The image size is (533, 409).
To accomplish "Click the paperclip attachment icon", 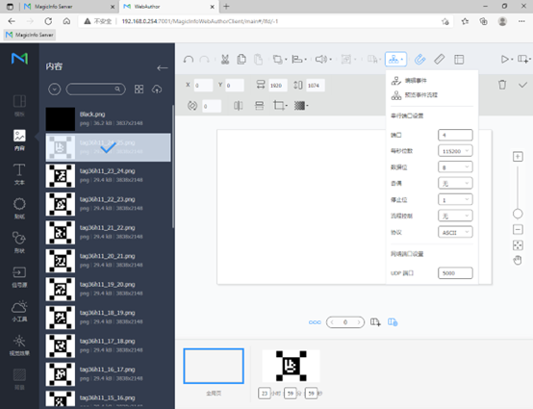I will click(420, 60).
